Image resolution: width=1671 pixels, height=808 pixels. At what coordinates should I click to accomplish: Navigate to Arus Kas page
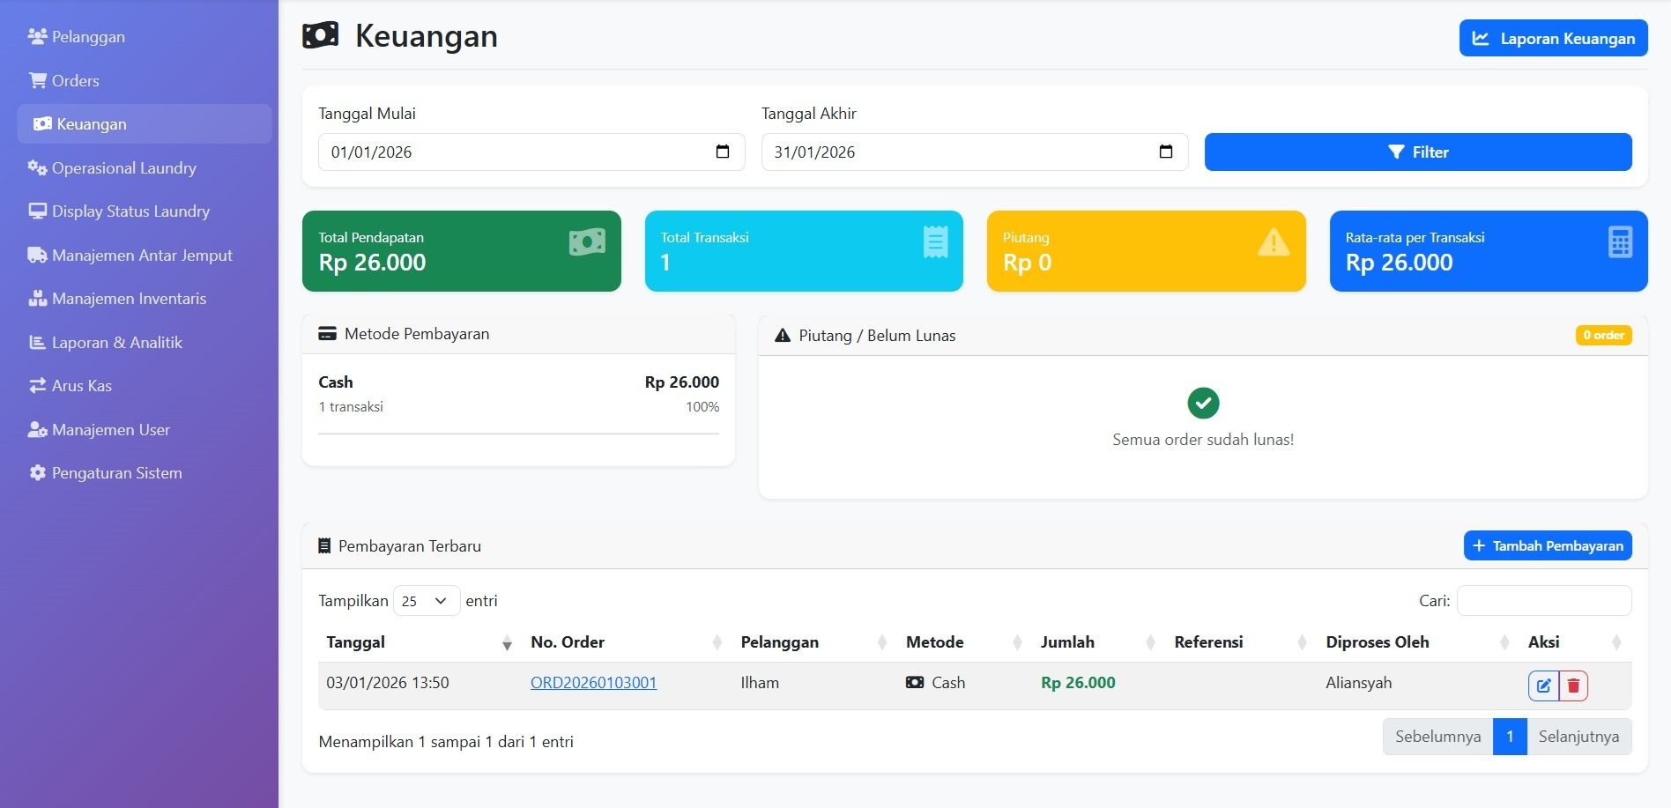click(x=81, y=386)
